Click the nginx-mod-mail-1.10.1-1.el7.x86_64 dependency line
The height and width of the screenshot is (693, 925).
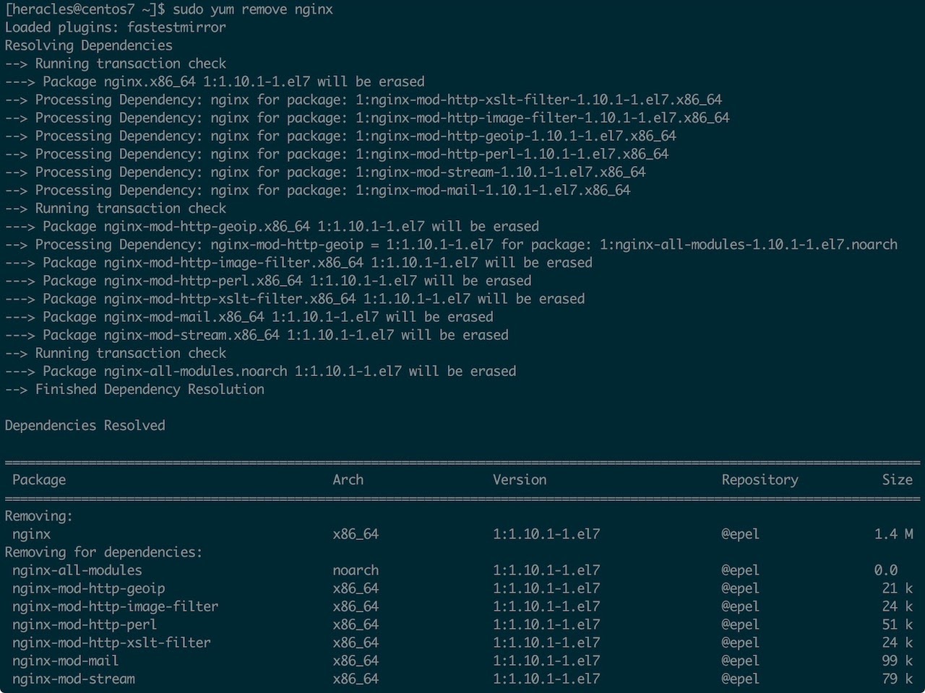[318, 190]
